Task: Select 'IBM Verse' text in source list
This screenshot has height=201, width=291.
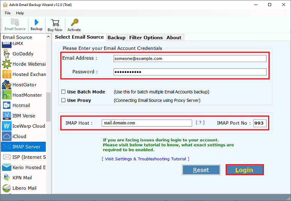Action: click(x=24, y=116)
